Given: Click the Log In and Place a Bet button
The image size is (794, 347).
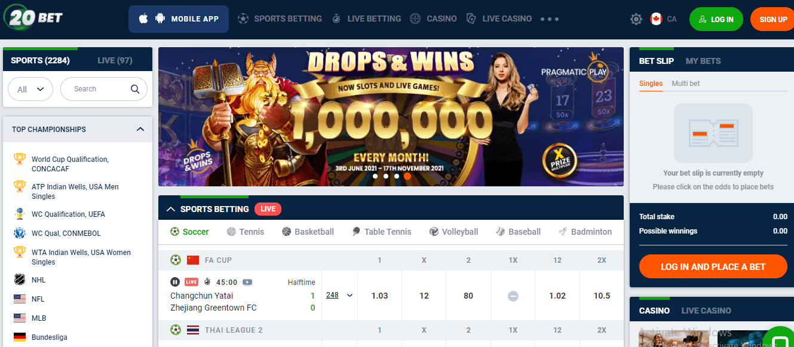Looking at the screenshot, I should pyautogui.click(x=713, y=267).
